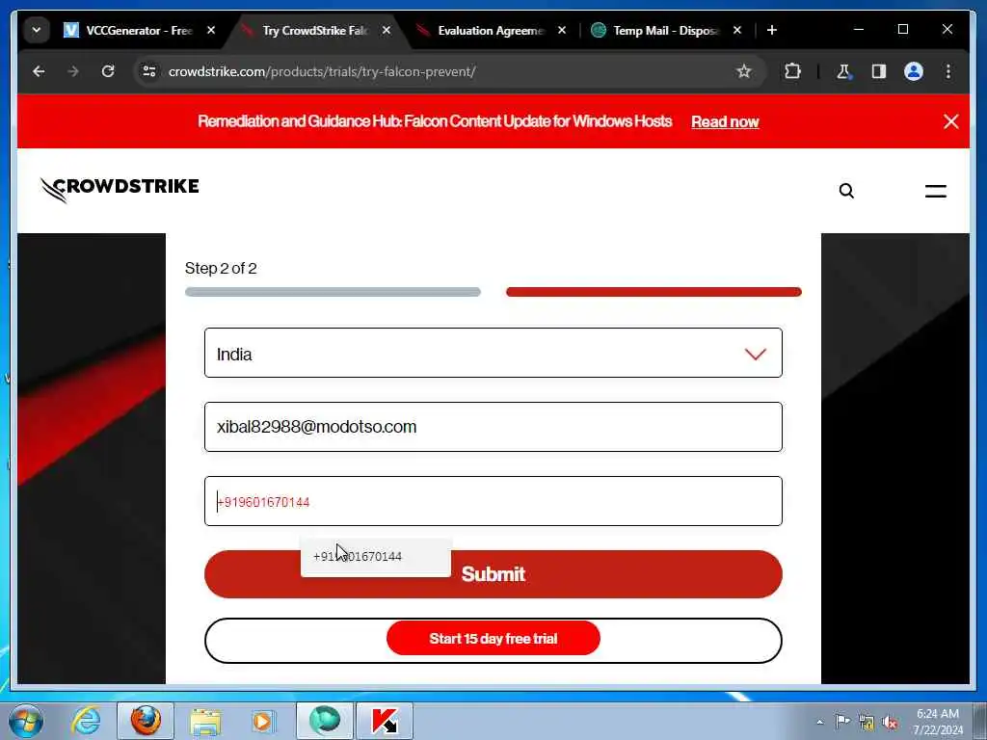Image resolution: width=987 pixels, height=740 pixels.
Task: Switch to the VCCGenerator tab
Action: point(129,30)
